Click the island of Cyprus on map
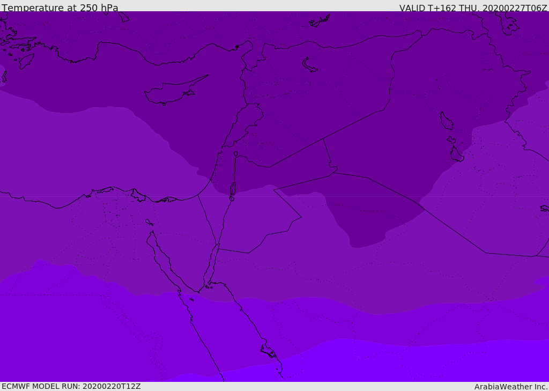This screenshot has height=391, width=549. tap(175, 91)
